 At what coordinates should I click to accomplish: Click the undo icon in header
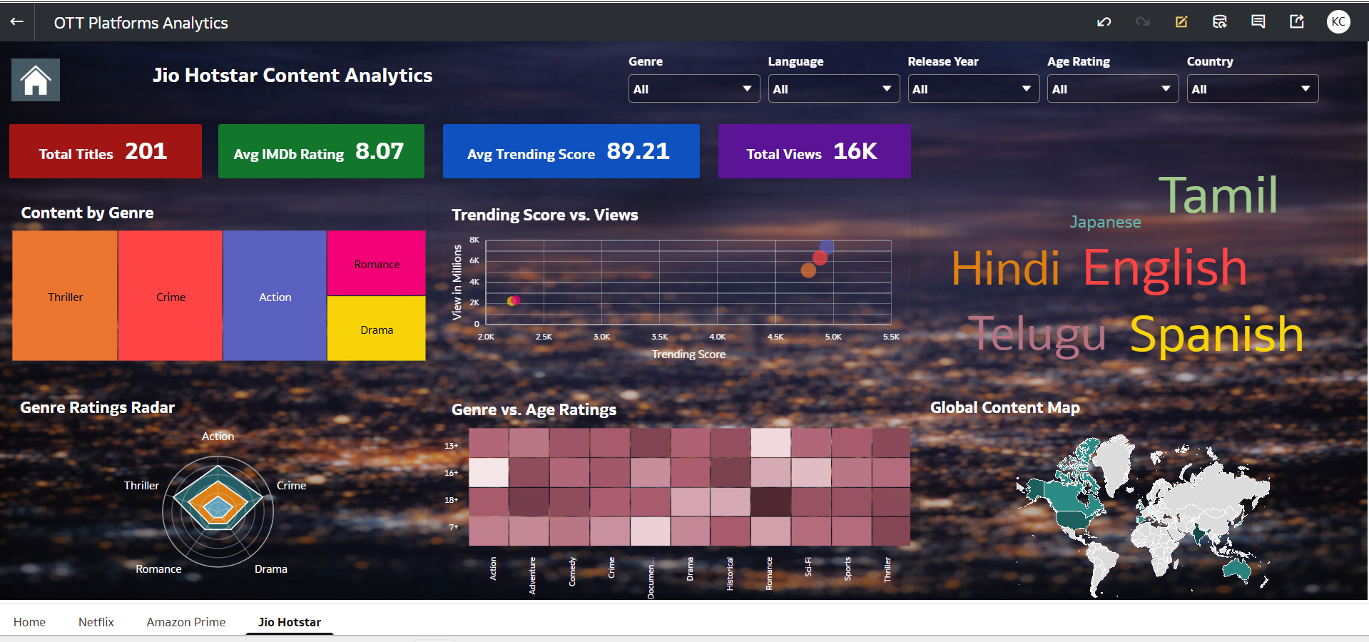coord(1104,22)
